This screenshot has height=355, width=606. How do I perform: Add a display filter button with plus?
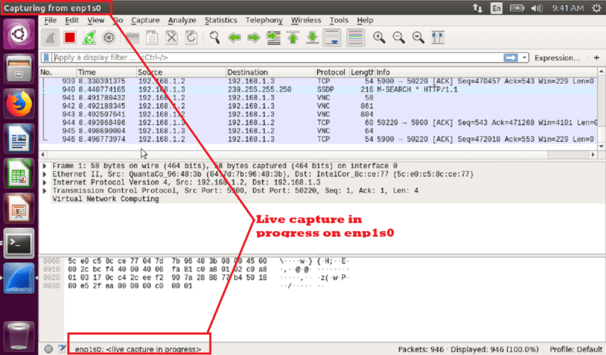[597, 58]
